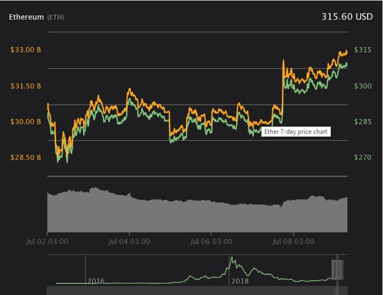This screenshot has height=295, width=383.
Task: Click the 315.60 USD price value
Action: point(347,16)
